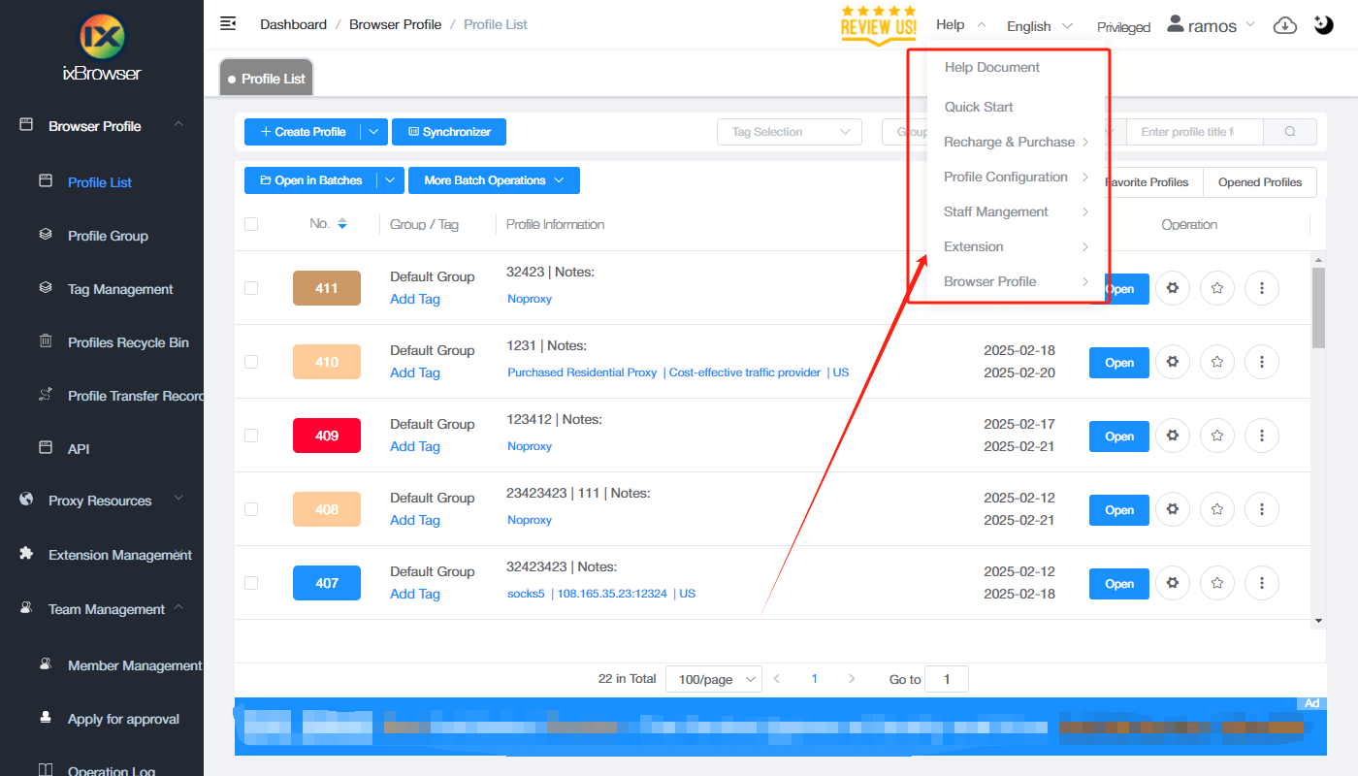
Task: Check the select-all header checkbox
Action: 251,224
